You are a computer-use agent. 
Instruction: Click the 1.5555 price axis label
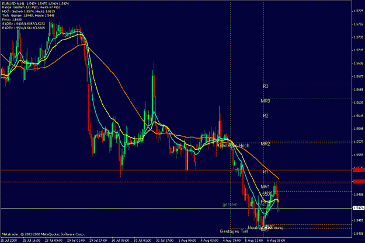tap(359, 155)
